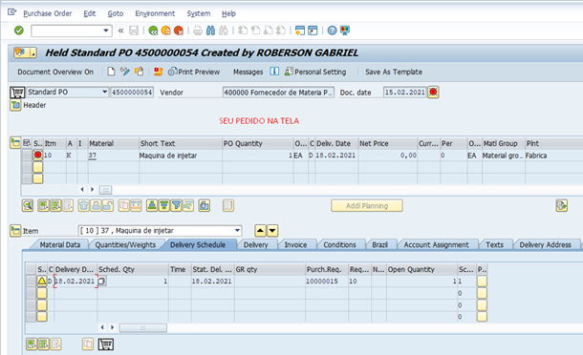Click the green checkmark Enter icon
The width and height of the screenshot is (583, 355).
18,31
